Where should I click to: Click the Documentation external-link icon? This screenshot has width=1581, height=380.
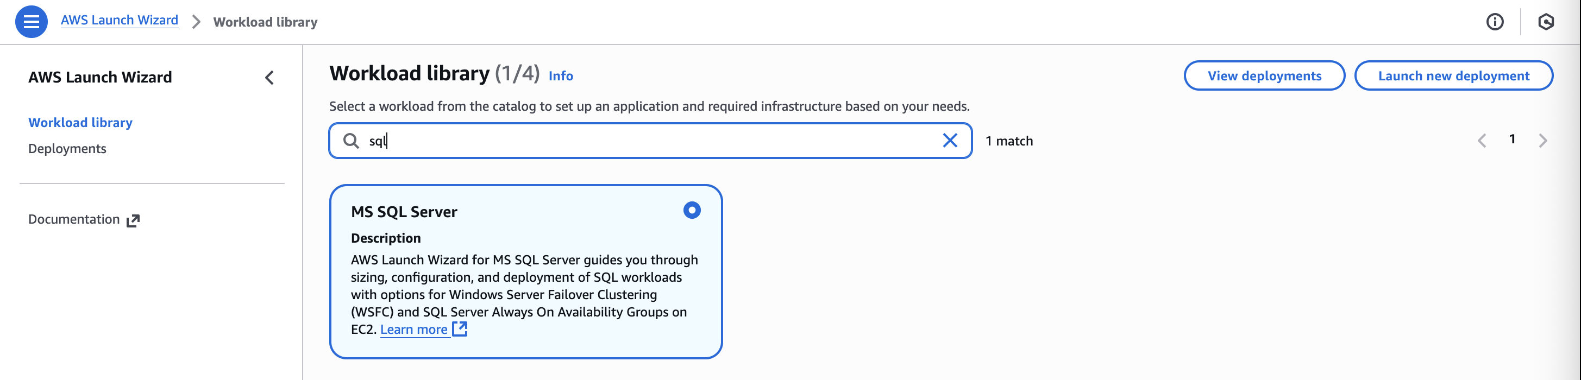click(133, 220)
